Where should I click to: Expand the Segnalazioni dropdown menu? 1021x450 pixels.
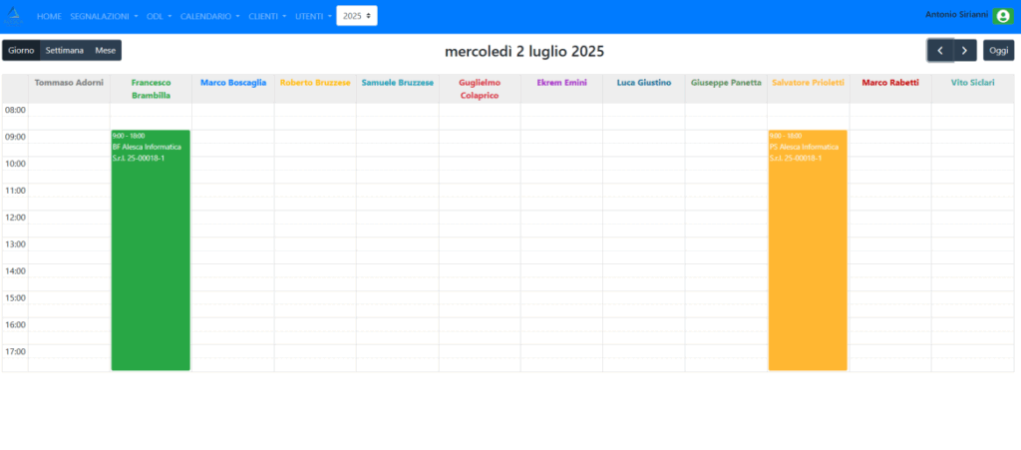[x=105, y=17]
